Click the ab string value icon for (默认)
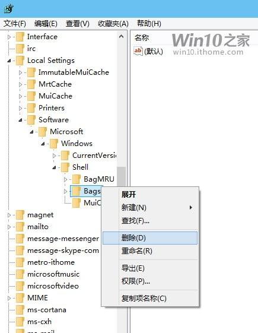 [138, 51]
